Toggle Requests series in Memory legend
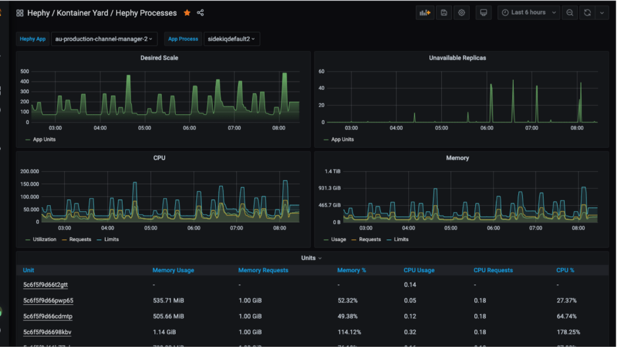 click(x=370, y=239)
